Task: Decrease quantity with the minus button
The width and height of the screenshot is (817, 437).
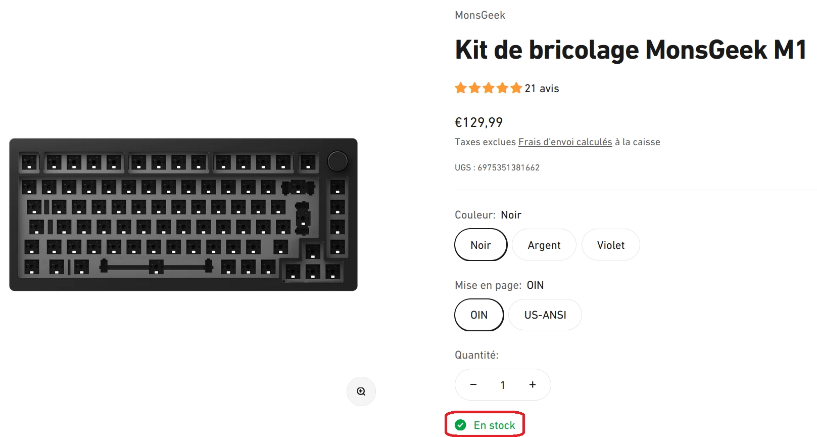Action: click(473, 385)
